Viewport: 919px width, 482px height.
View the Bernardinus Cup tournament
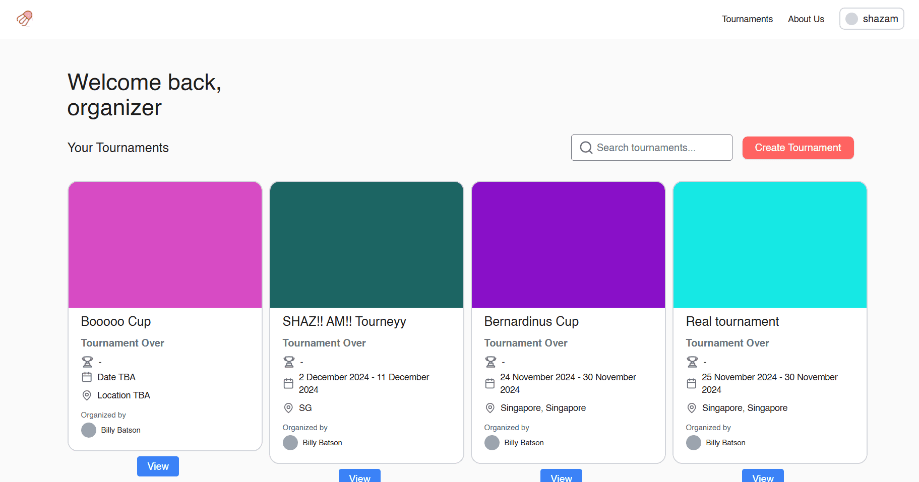[x=561, y=477]
